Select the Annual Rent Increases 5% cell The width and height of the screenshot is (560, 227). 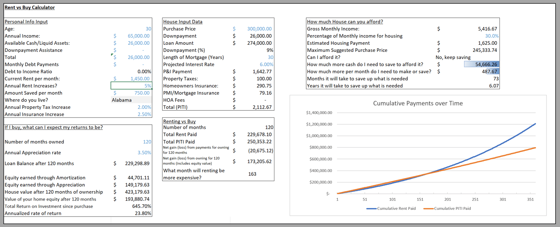(131, 86)
